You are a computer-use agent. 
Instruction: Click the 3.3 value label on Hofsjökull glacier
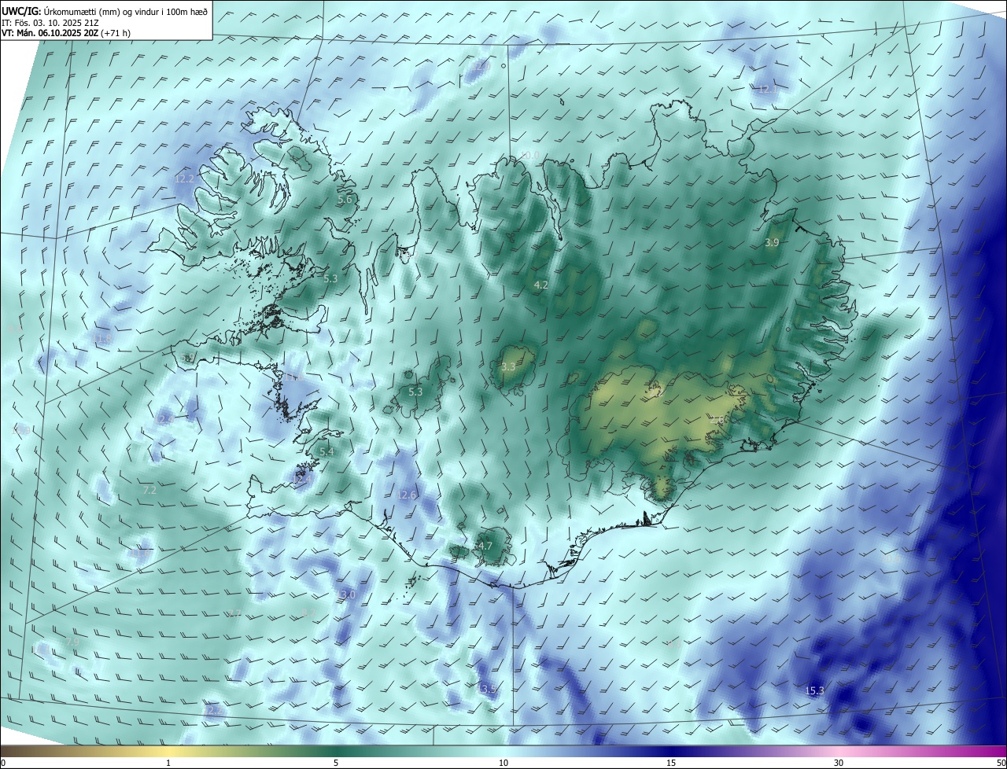[x=508, y=366]
